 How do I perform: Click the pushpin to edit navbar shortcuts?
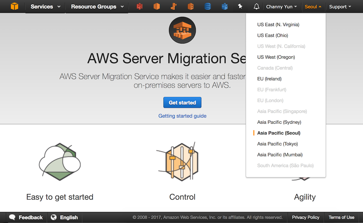click(240, 6)
